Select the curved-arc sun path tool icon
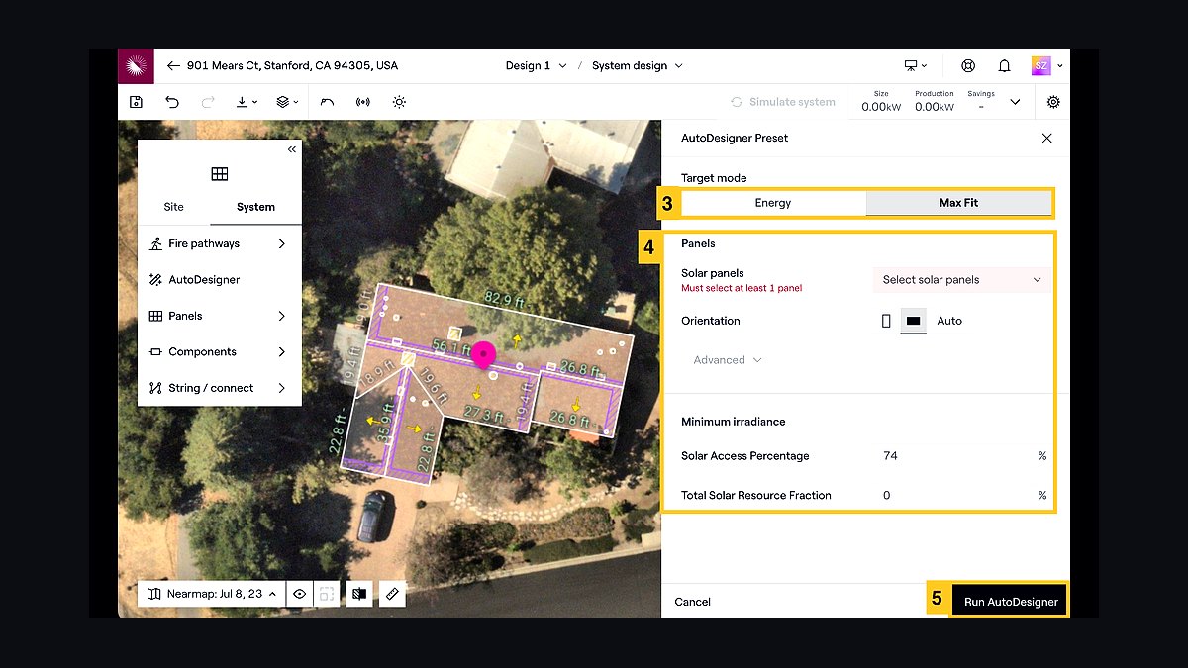The width and height of the screenshot is (1188, 668). (x=328, y=102)
